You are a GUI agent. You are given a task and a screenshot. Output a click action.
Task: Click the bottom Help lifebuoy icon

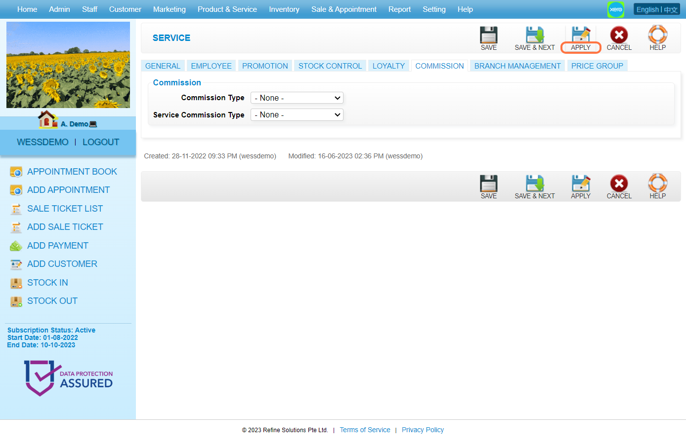tap(657, 183)
